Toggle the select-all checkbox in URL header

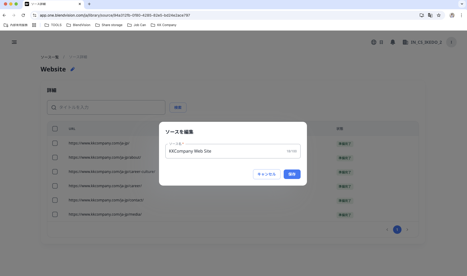[55, 129]
